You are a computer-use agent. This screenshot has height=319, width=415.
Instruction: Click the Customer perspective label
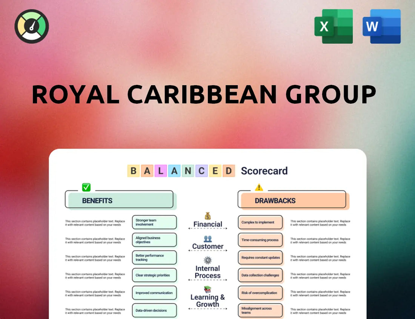click(208, 246)
